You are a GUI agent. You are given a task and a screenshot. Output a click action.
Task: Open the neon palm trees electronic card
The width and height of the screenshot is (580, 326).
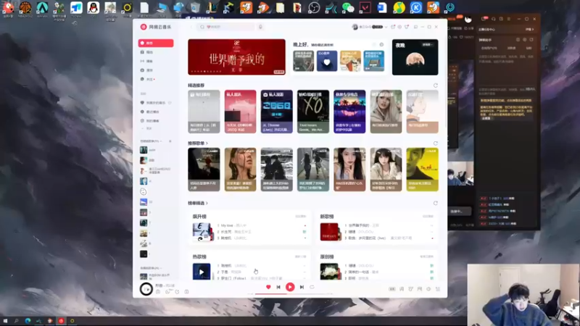349,112
